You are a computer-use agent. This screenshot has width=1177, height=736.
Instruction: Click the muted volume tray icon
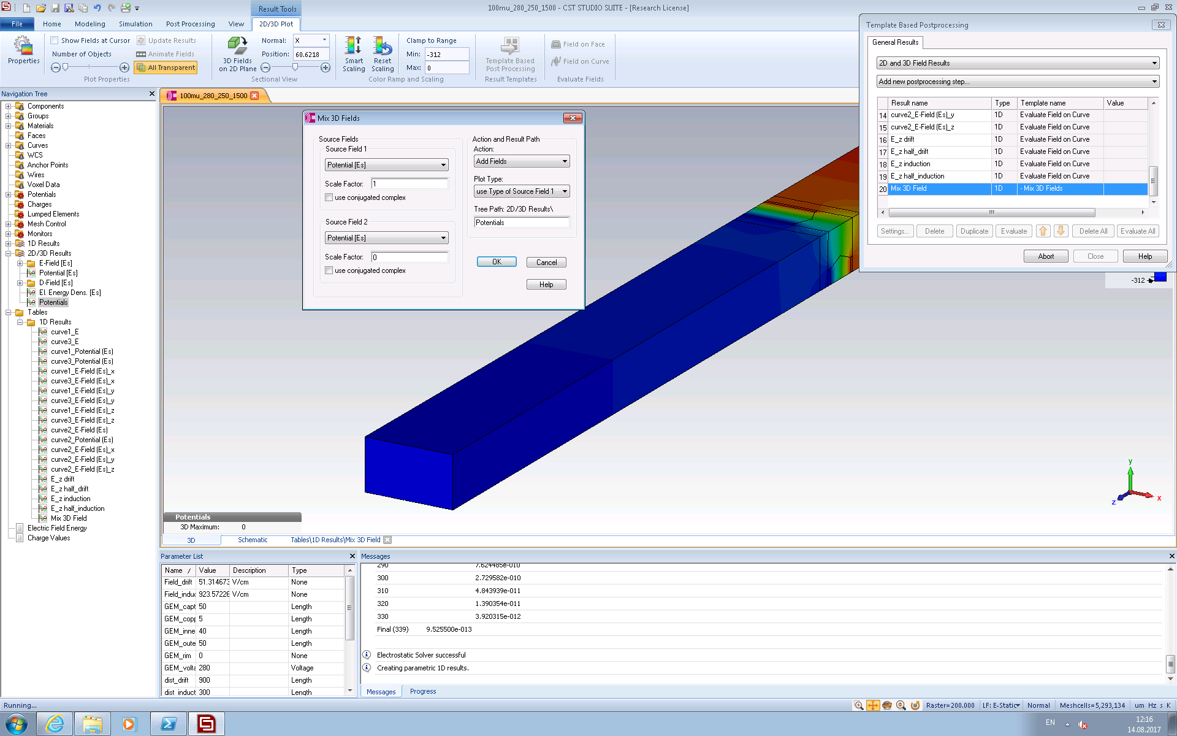[x=1083, y=724]
